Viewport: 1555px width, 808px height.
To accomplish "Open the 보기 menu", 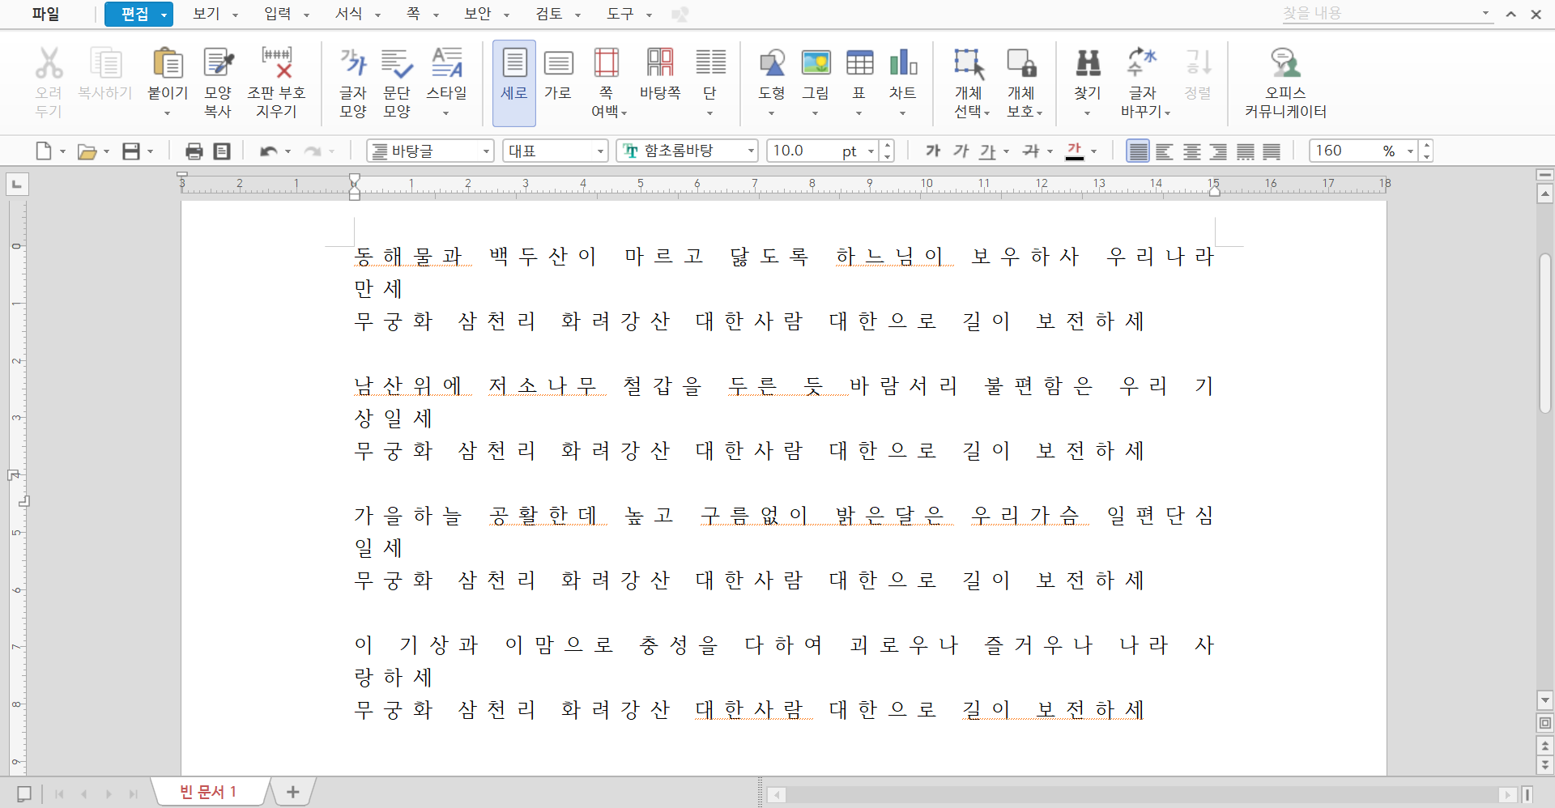I will pyautogui.click(x=207, y=14).
